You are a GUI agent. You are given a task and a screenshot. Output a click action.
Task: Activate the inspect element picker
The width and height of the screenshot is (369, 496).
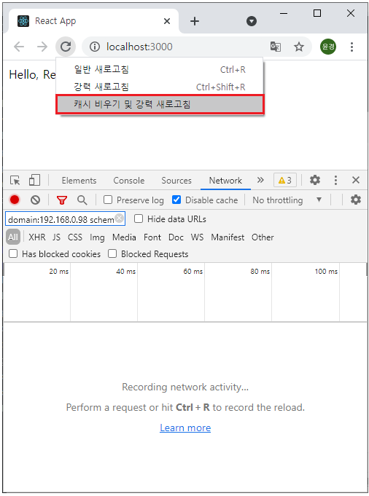[15, 181]
